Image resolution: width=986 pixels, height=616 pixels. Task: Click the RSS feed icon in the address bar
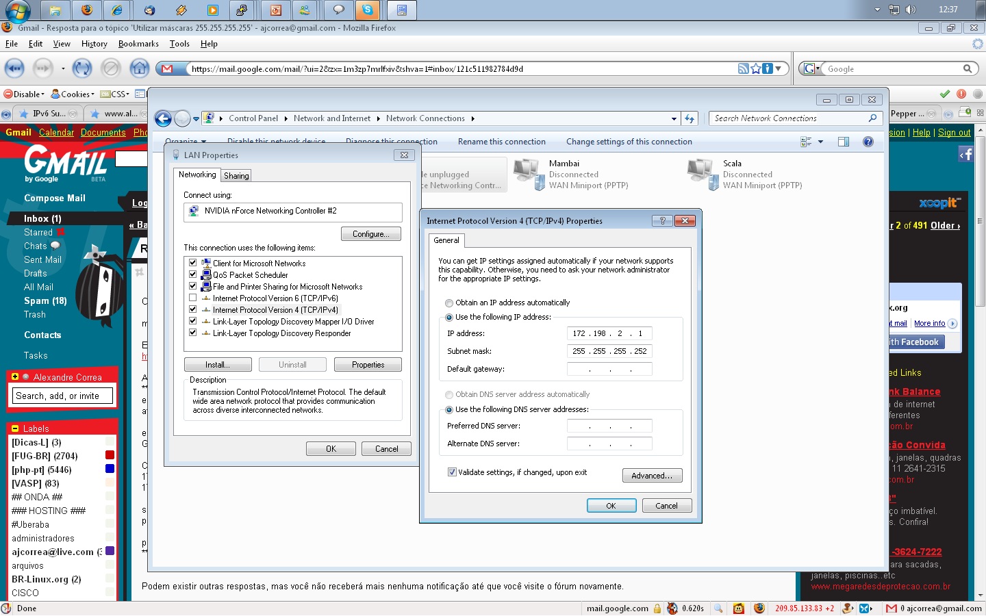[x=743, y=68]
